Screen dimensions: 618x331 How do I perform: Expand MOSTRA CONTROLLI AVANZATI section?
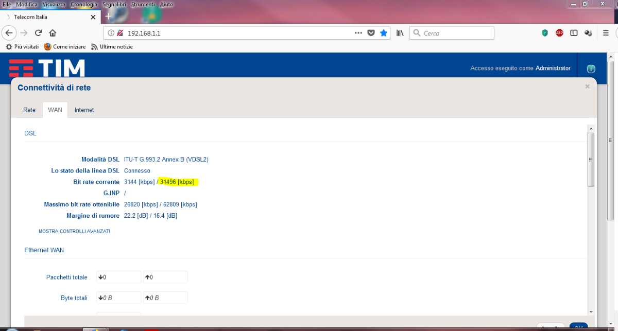click(74, 232)
